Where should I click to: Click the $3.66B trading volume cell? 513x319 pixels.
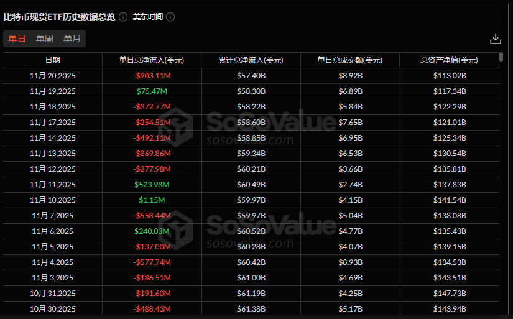[x=351, y=169]
